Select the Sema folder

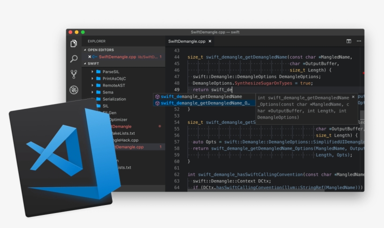[x=108, y=92]
